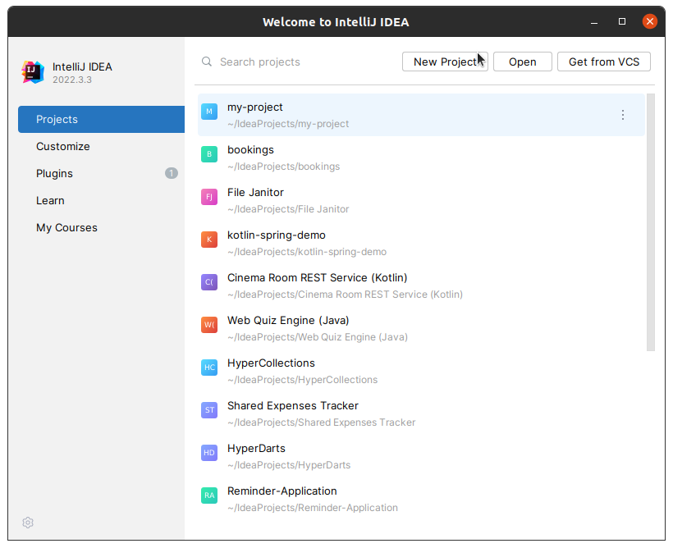673x548 pixels.
Task: Click the ST icon of Shared Expenses Tracker
Action: tap(209, 410)
